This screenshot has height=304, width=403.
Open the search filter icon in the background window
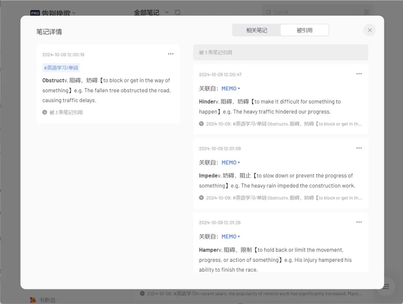tap(366, 12)
